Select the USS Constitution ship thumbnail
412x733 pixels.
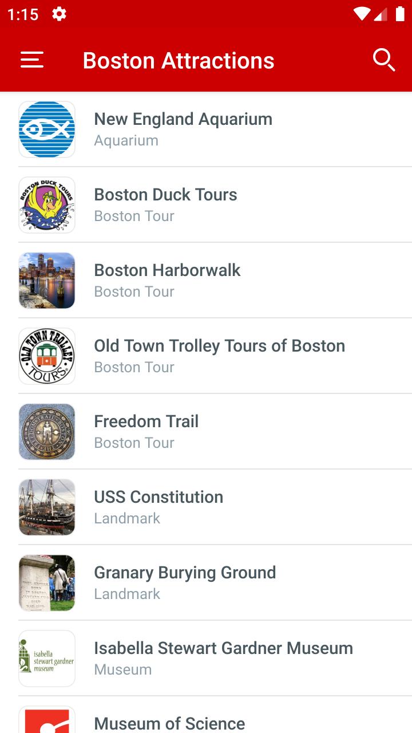[x=47, y=507]
